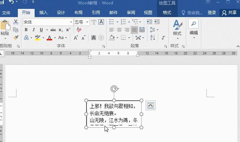Screen dimensions: 240x142
Task: Toggle Character Shading gray A
Action: (94, 38)
